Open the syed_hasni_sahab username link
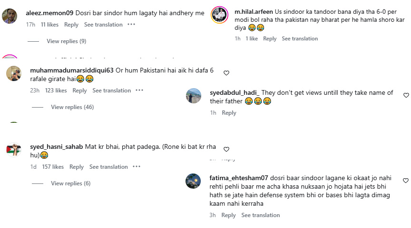Image resolution: width=411 pixels, height=228 pixels. pyautogui.click(x=56, y=146)
